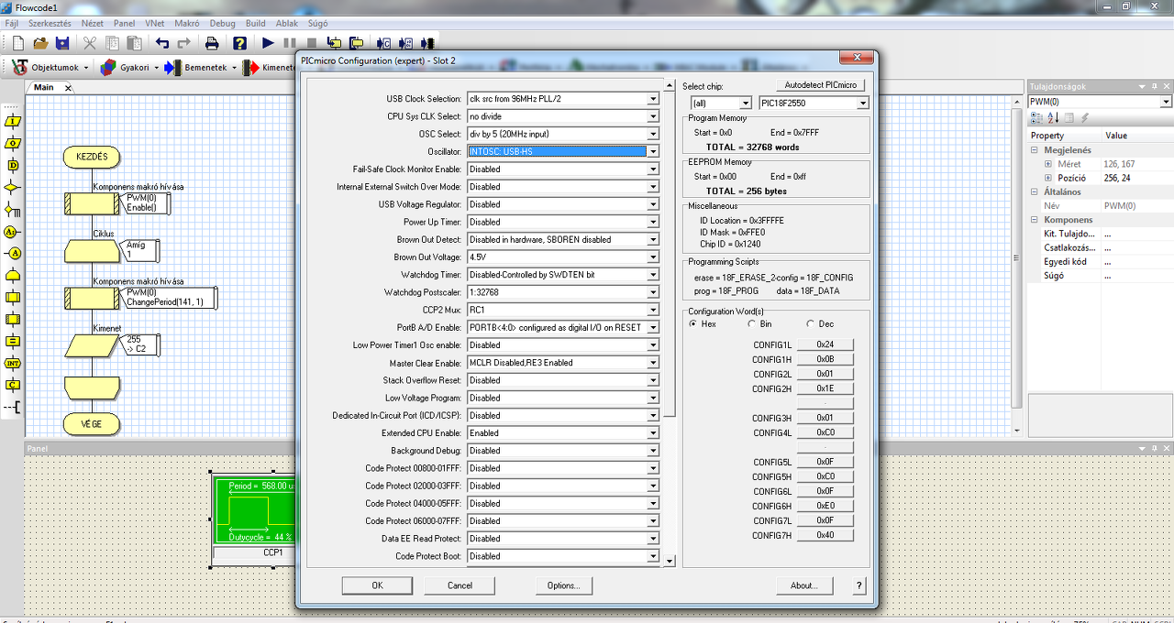
Task: Open the '(all)' chip family dropdown
Action: pyautogui.click(x=745, y=104)
